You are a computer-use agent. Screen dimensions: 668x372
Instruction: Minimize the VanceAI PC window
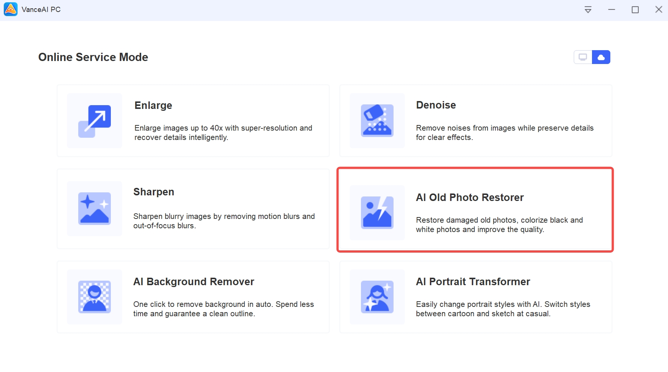[x=611, y=10]
